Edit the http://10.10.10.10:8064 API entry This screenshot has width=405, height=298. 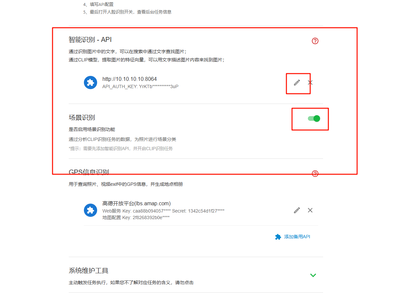(297, 83)
